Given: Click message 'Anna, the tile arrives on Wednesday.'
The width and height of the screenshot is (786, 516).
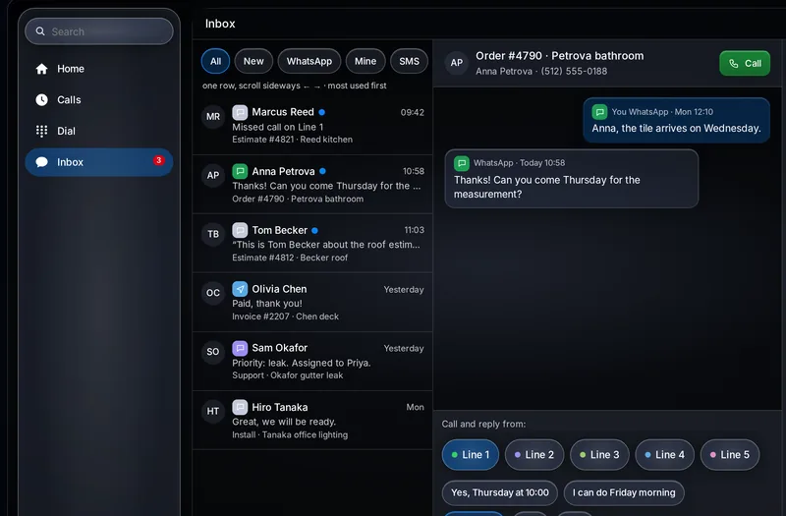Looking at the screenshot, I should coord(676,129).
